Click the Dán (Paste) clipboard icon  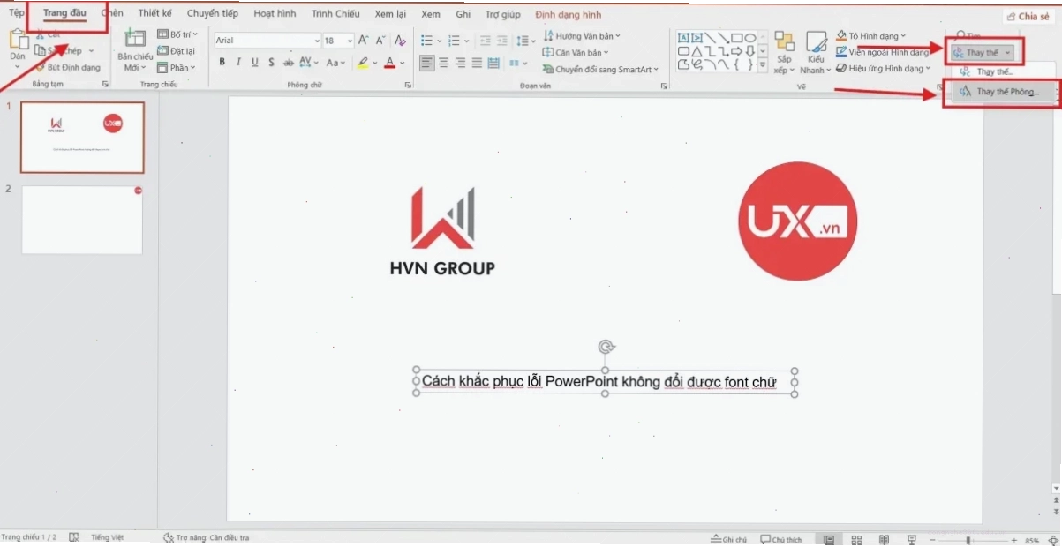[x=18, y=41]
